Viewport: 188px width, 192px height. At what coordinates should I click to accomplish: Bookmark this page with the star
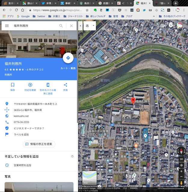pos(87,10)
